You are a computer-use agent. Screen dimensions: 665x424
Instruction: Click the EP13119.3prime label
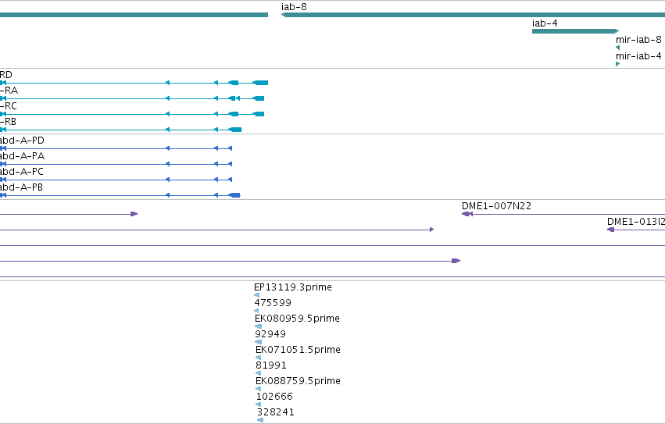[292, 287]
